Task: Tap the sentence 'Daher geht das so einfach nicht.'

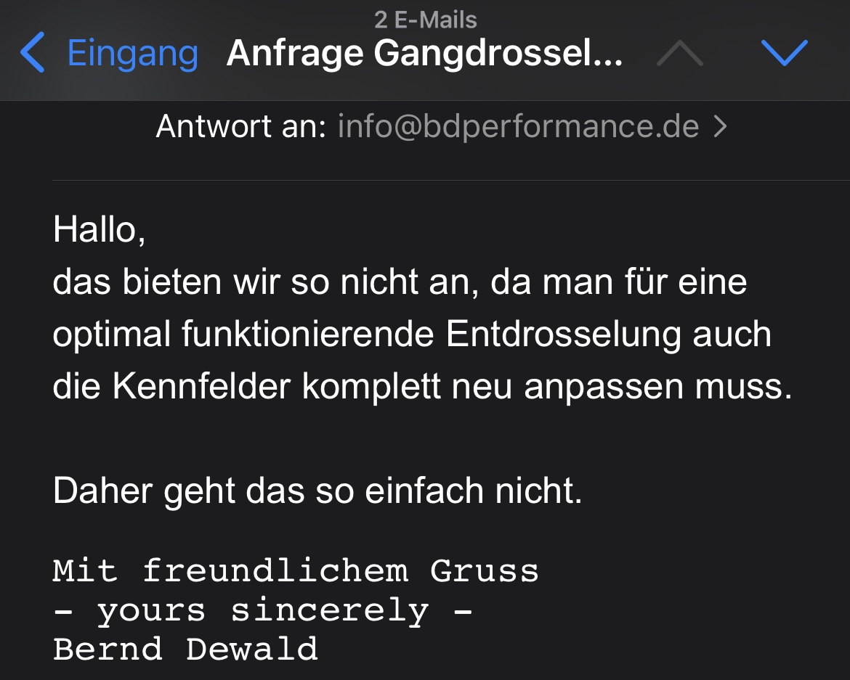Action: click(317, 491)
